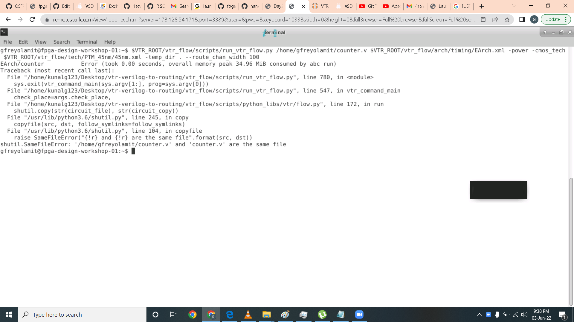Open File Explorer from taskbar

point(266,315)
